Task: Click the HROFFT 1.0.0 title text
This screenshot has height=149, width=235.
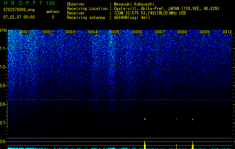Action: (29, 3)
